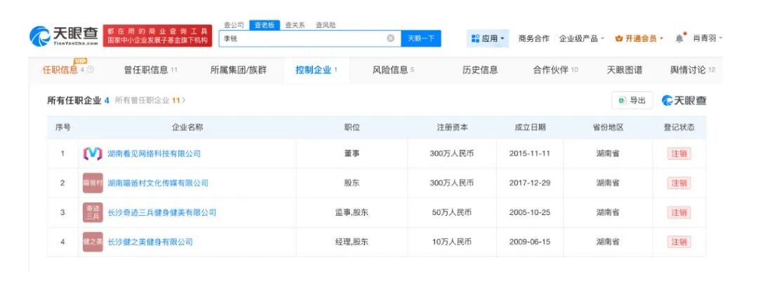
Task: Open the 湖南看见网络科技 company logo
Action: [x=93, y=154]
